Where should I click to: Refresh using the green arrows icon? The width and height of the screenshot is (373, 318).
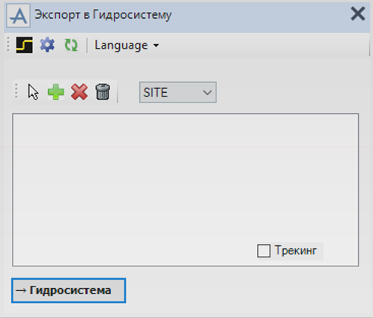[71, 45]
